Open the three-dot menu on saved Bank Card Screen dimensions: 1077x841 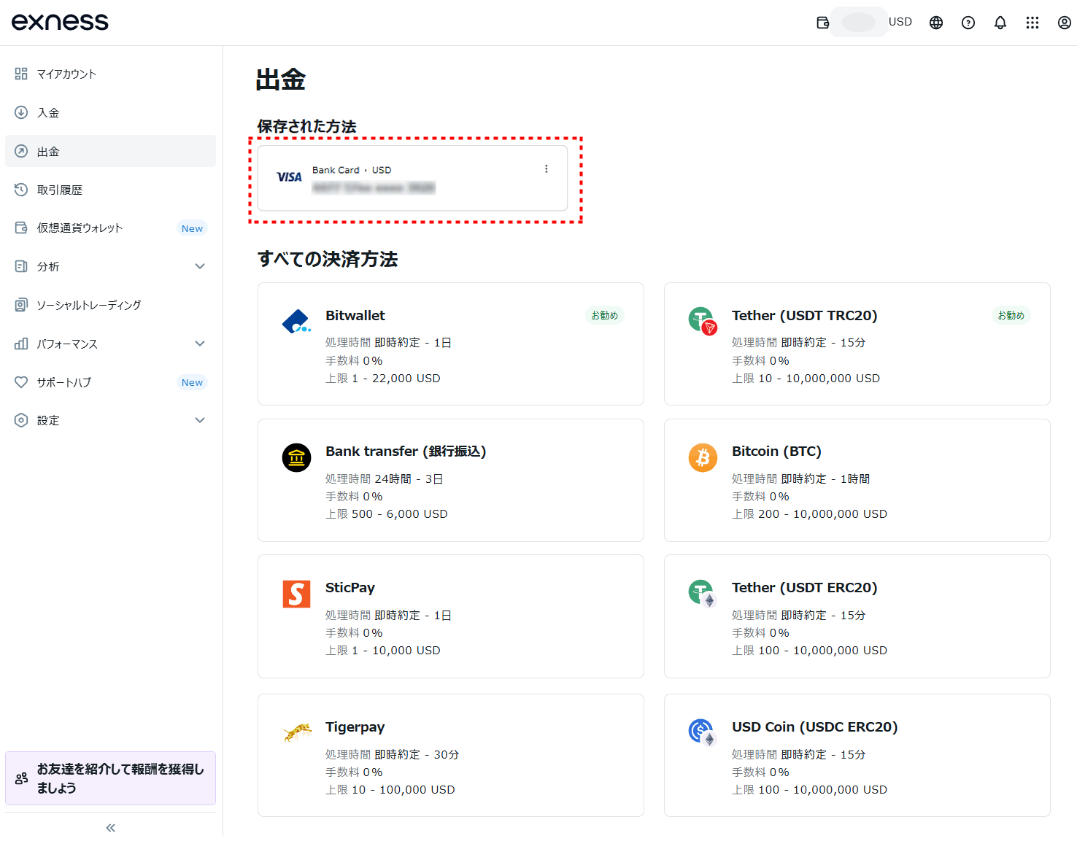[x=546, y=168]
